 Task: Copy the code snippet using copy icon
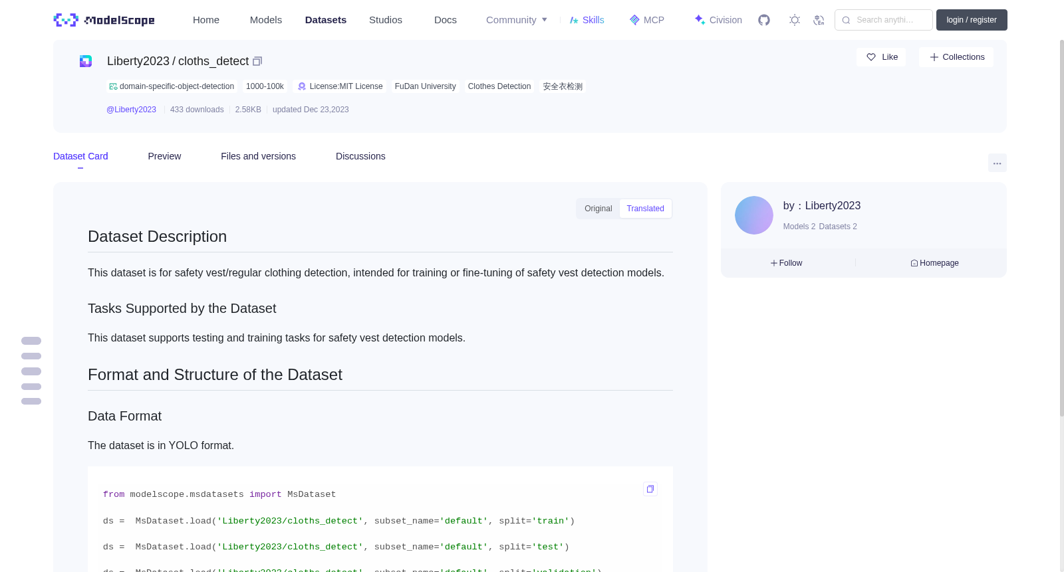pos(650,489)
